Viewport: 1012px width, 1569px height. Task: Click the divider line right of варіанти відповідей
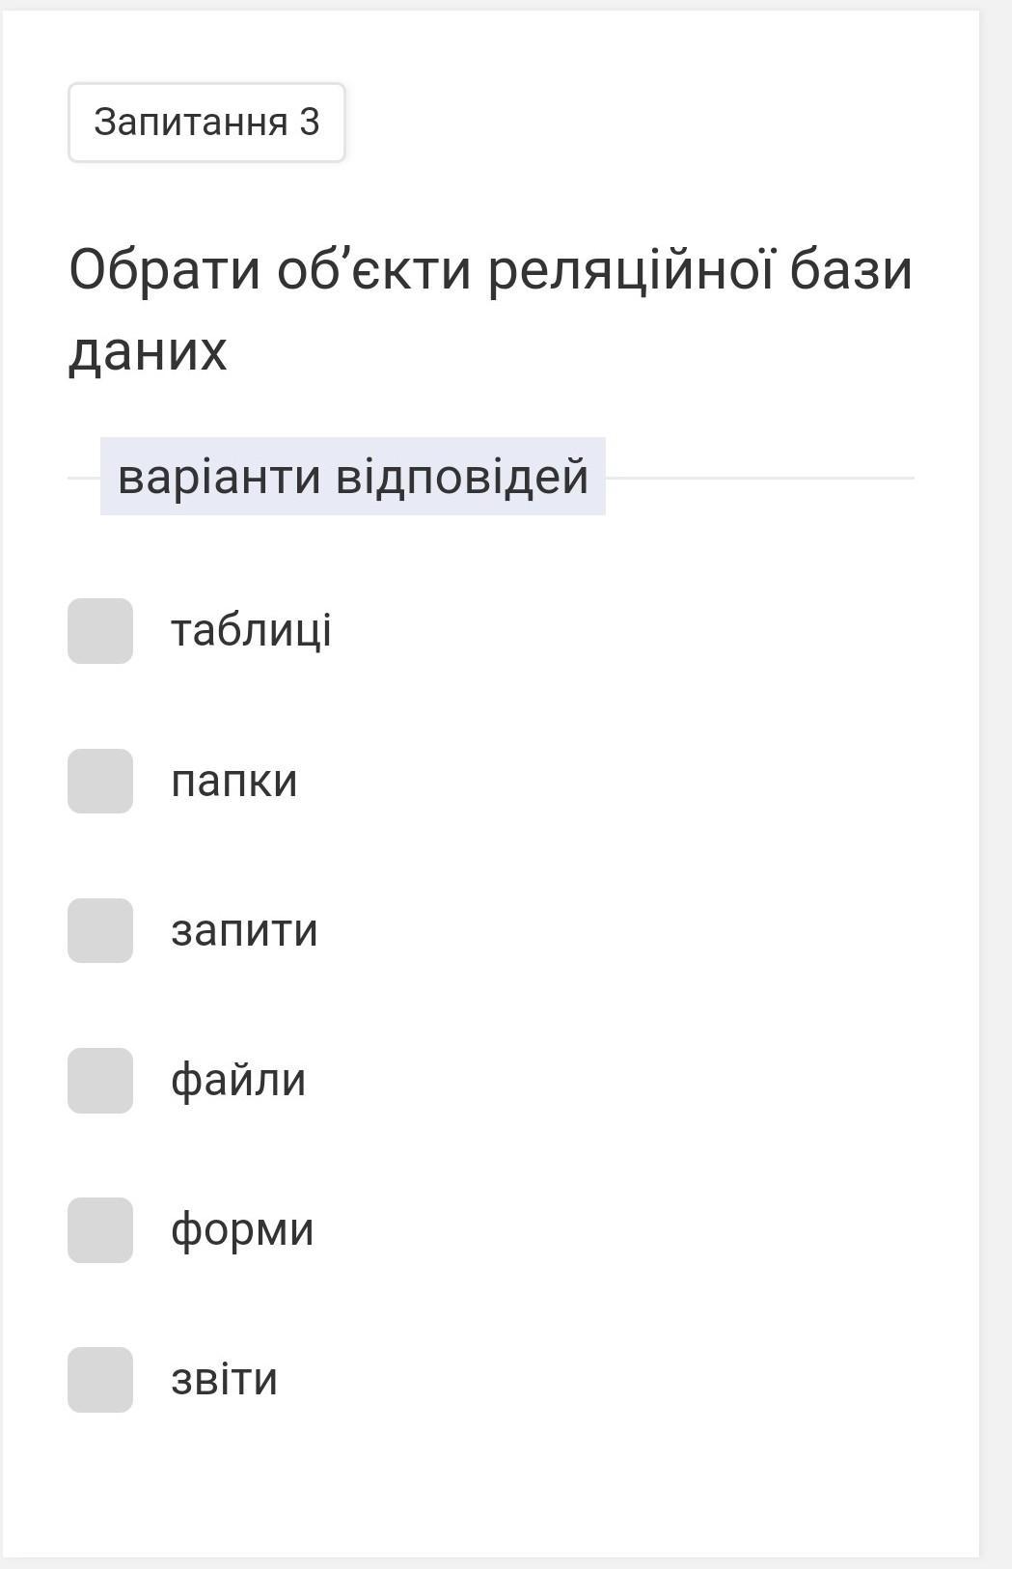point(760,478)
